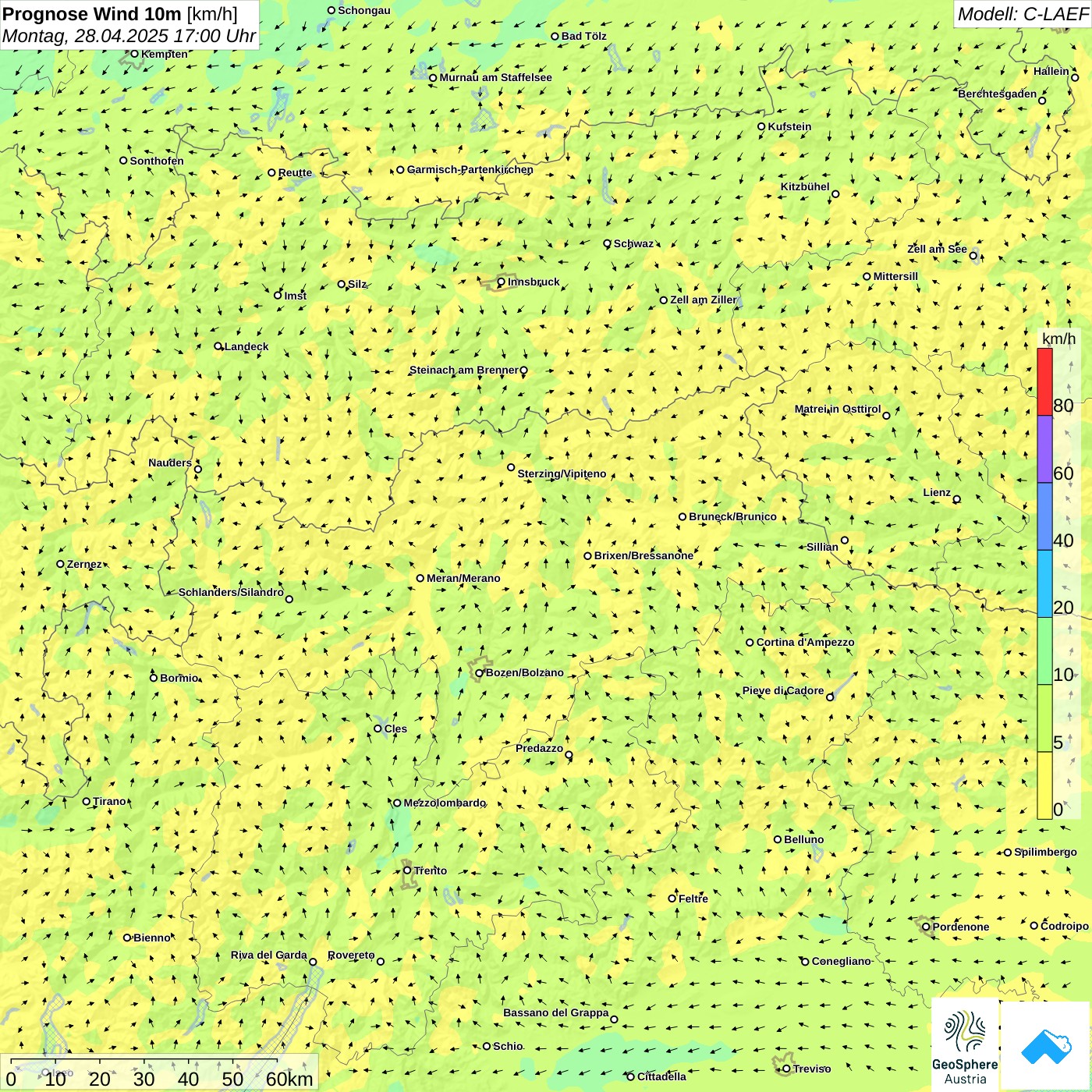Click the 'Cortina d'Ampezzo' label
Viewport: 1092px width, 1092px height.
pyautogui.click(x=805, y=642)
